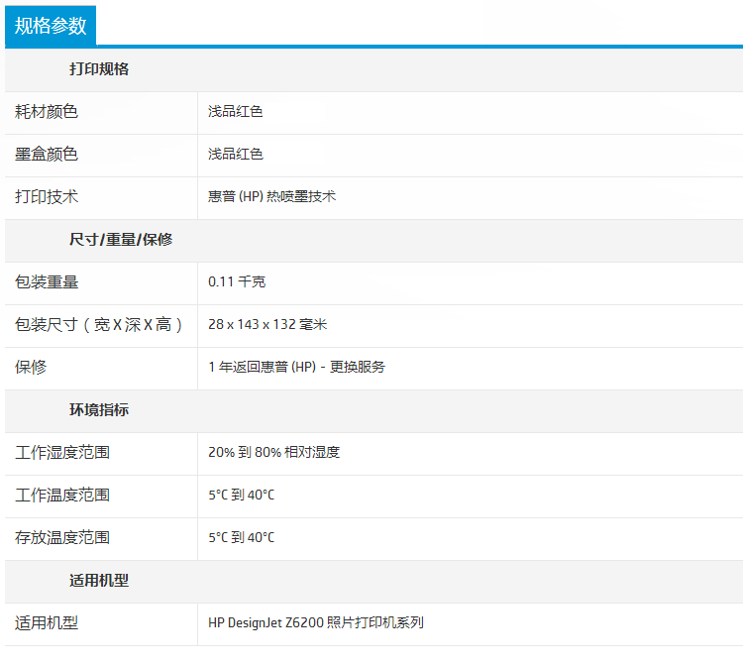Select the 28 x 143 x 132 毫米 value
The height and width of the screenshot is (664, 743).
tap(267, 325)
